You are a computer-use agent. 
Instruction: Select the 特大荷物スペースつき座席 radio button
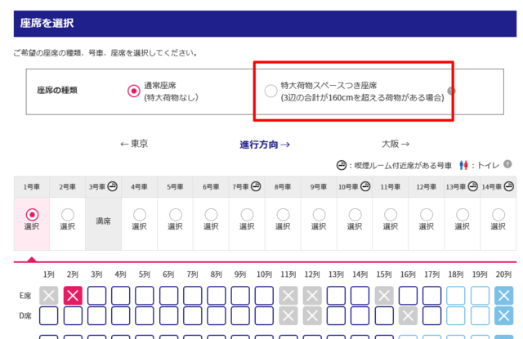coord(270,91)
